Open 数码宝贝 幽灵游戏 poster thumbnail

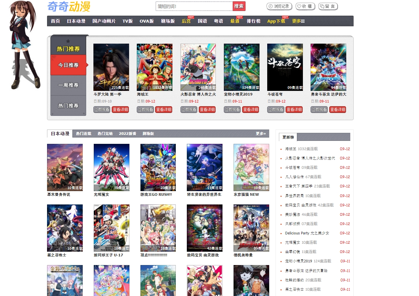pyautogui.click(x=204, y=228)
